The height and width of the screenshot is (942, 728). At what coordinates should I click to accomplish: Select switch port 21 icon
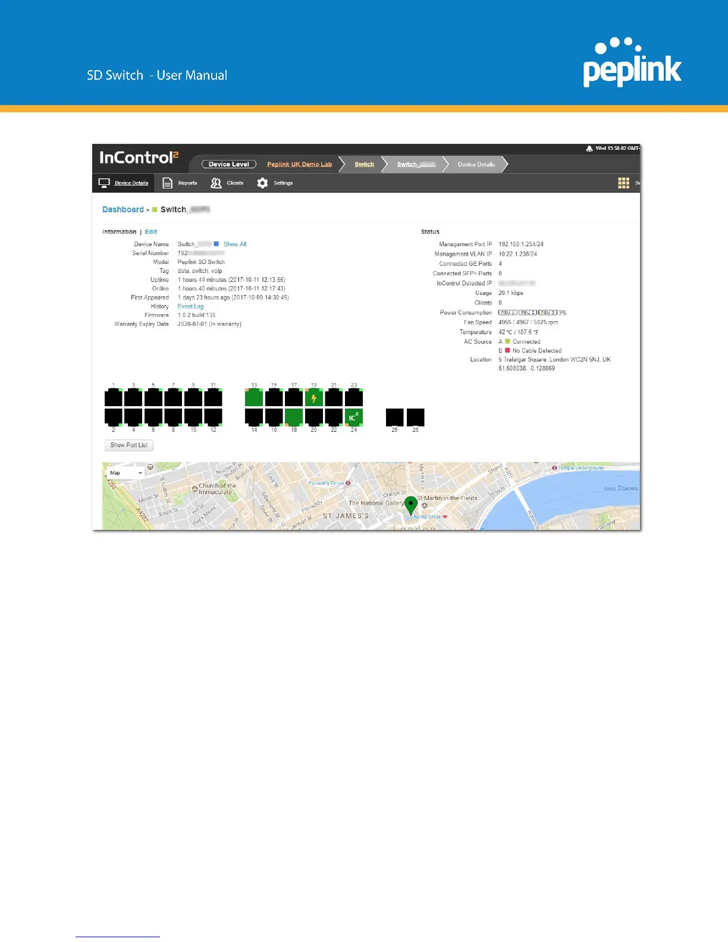[x=334, y=397]
